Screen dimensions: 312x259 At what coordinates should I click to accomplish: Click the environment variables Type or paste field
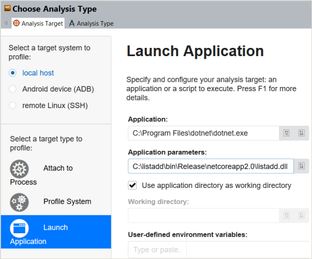click(x=157, y=250)
